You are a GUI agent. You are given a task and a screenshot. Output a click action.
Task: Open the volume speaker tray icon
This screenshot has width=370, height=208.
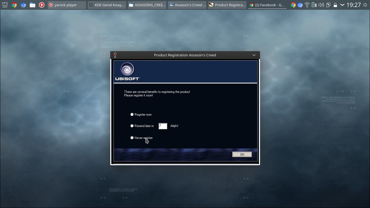321,5
